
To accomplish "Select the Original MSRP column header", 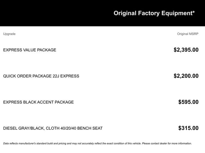I will click(x=188, y=34).
